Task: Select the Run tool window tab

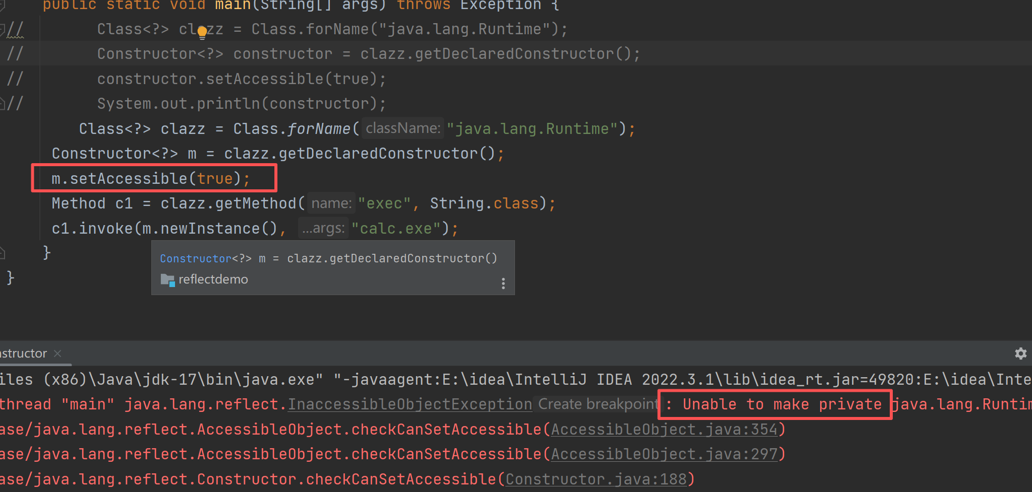Action: coord(23,354)
